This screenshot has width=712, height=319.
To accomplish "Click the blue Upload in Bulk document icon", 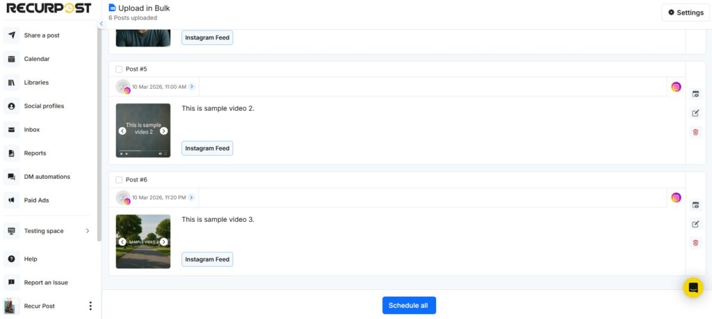I will (x=112, y=8).
